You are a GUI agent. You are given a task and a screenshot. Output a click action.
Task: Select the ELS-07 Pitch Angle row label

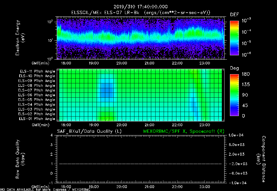[x=37, y=90]
